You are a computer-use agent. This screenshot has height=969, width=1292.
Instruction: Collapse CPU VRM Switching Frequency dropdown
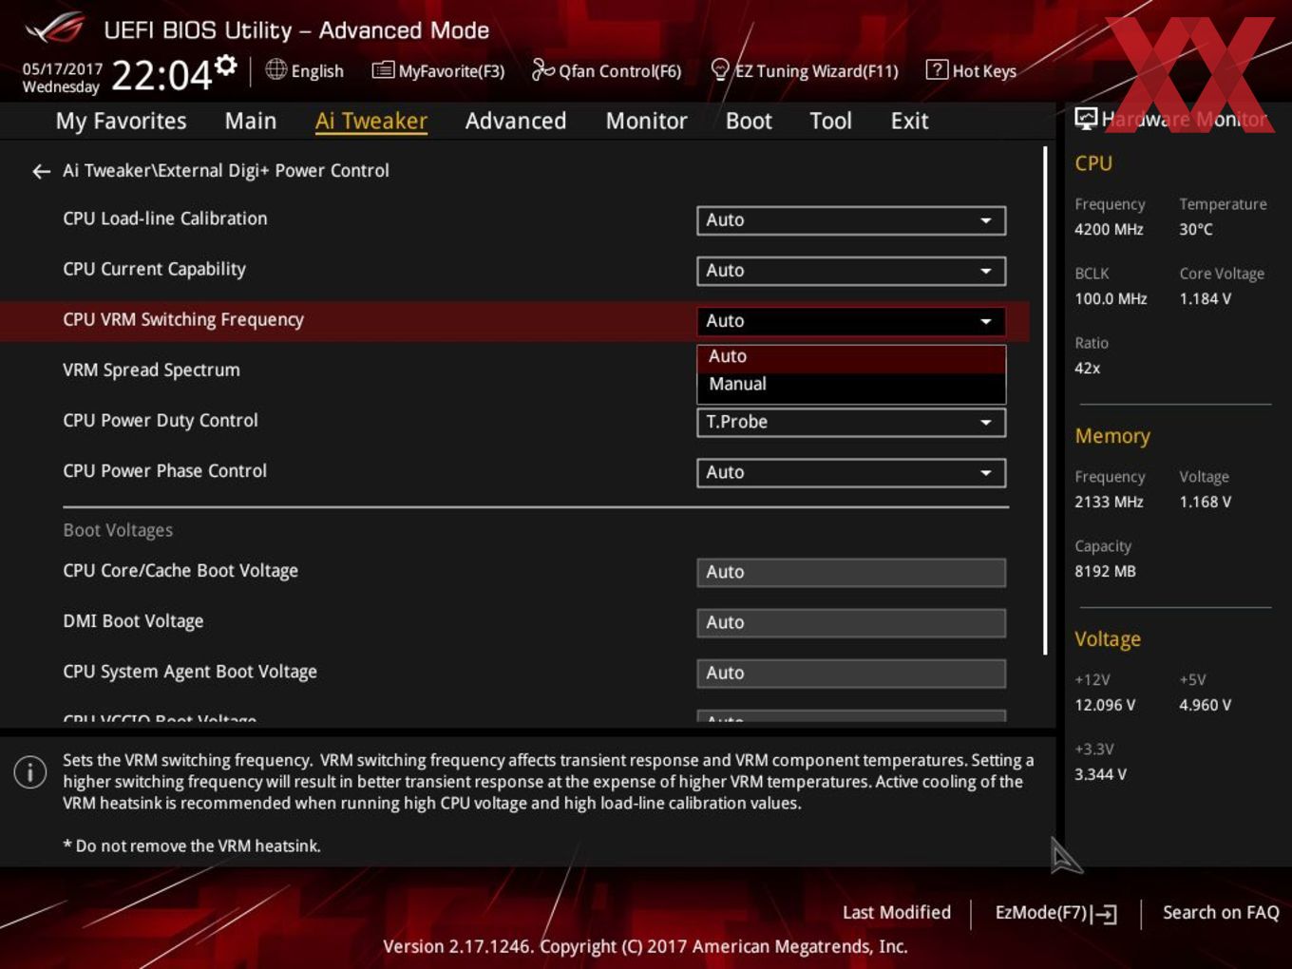851,321
